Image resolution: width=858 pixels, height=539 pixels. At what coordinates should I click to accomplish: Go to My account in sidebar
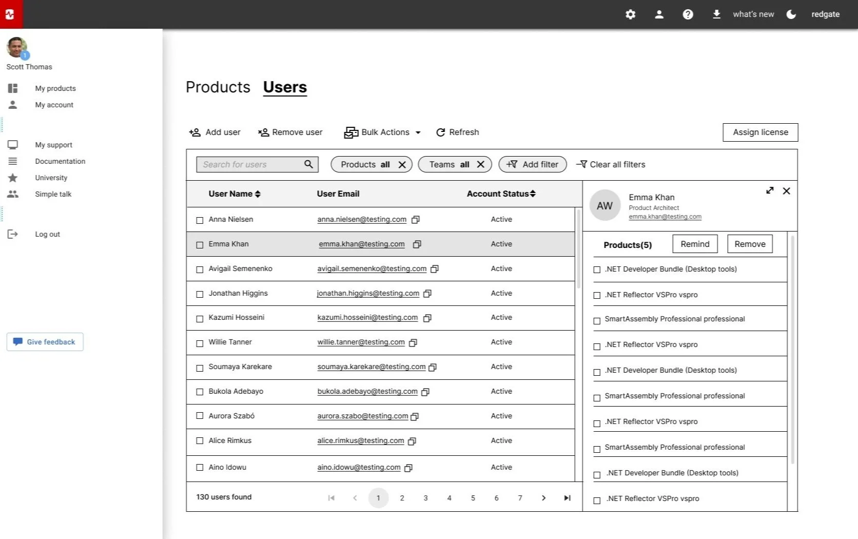(x=54, y=105)
